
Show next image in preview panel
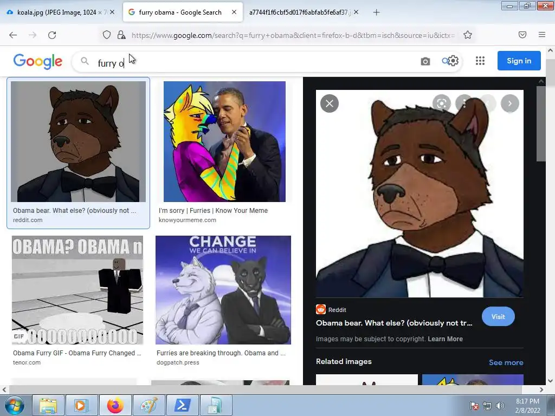(509, 103)
